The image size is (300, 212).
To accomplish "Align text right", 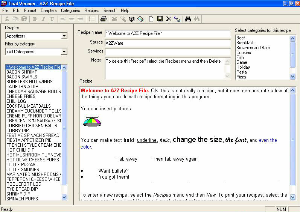I will [80, 19].
